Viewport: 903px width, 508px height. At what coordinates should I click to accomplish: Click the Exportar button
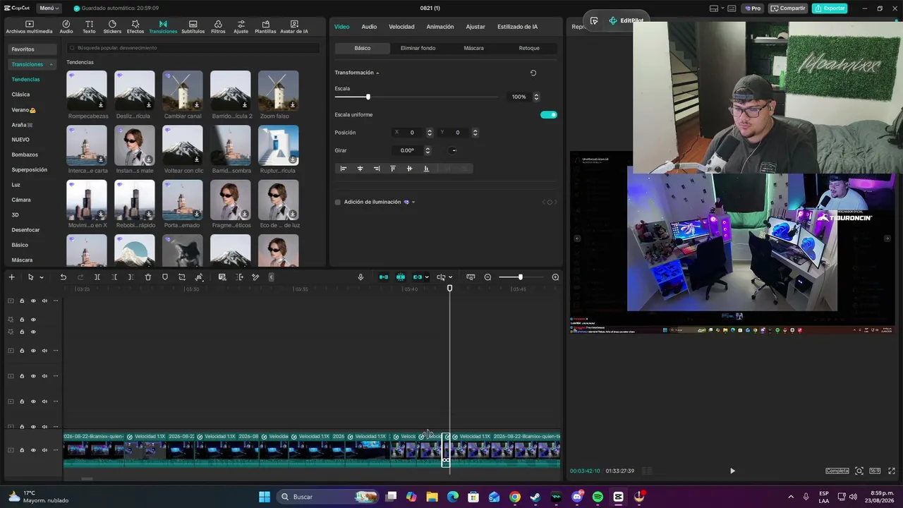(x=830, y=8)
